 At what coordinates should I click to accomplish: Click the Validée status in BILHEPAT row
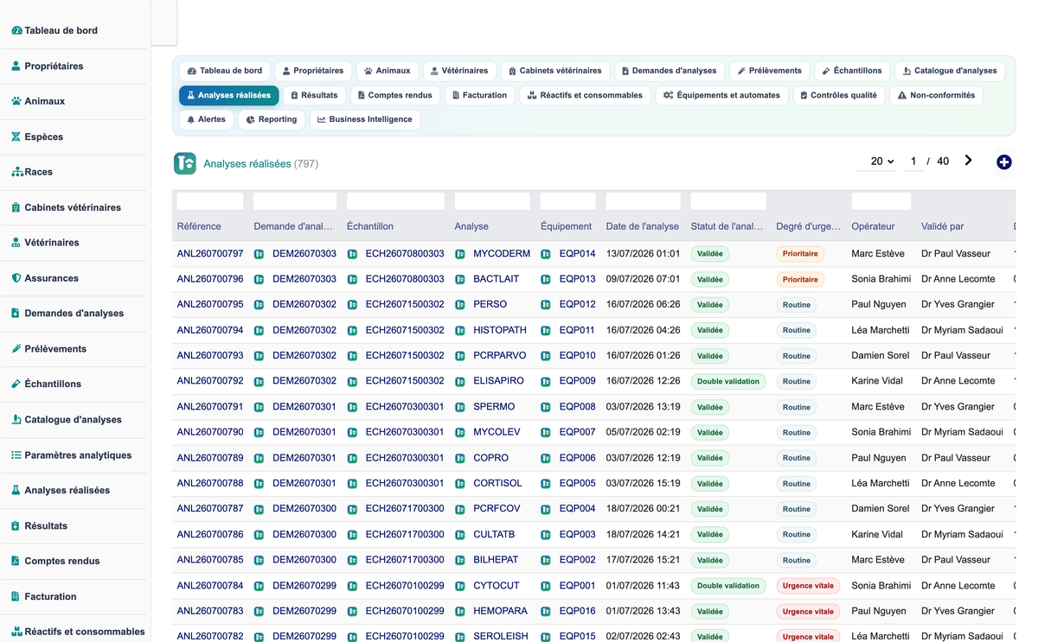[710, 560]
